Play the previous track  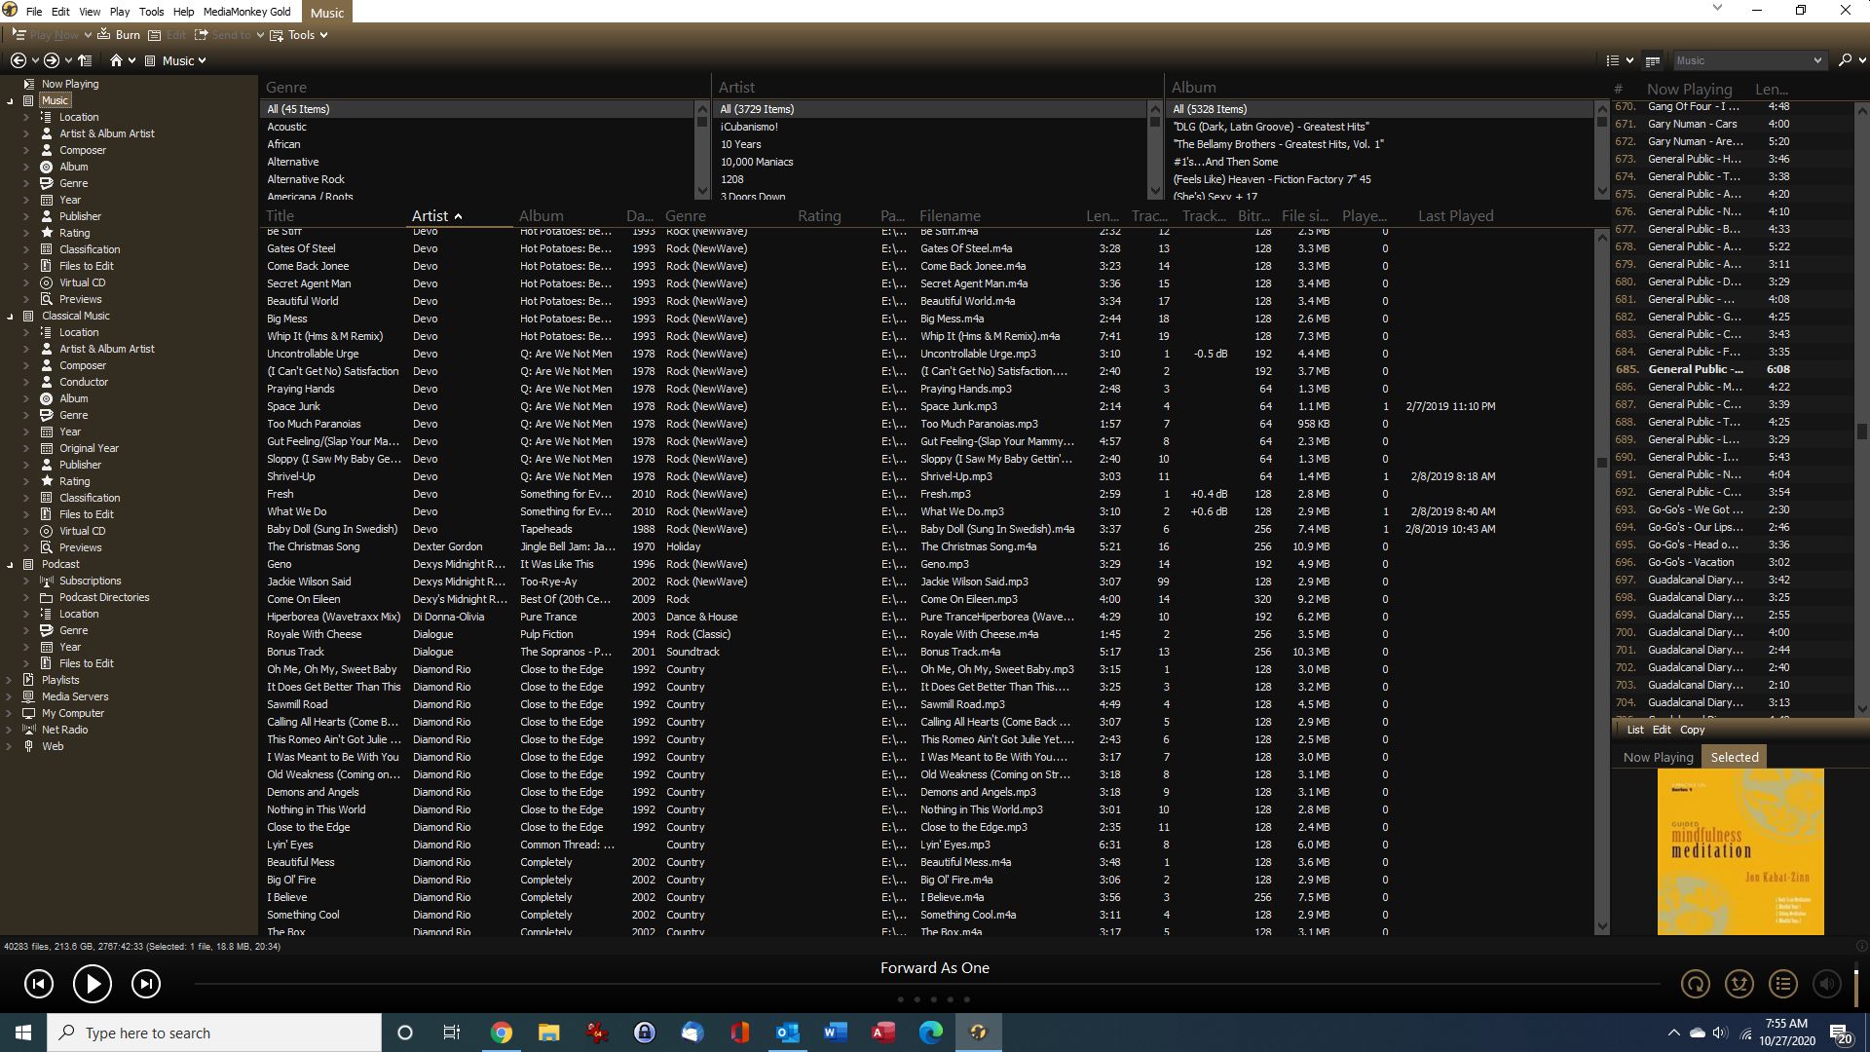[x=39, y=984]
